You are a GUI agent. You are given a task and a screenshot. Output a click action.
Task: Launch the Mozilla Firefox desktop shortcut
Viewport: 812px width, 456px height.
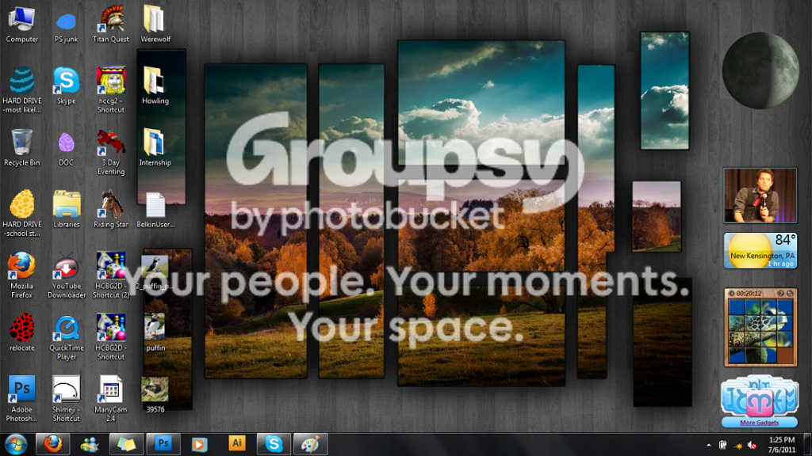[x=21, y=275]
